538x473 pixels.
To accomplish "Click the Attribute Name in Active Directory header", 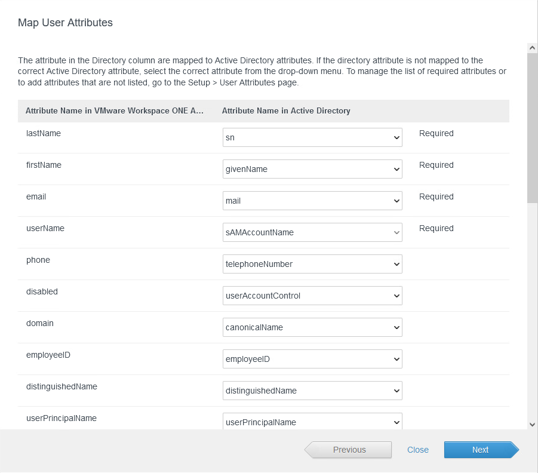I will [x=286, y=111].
